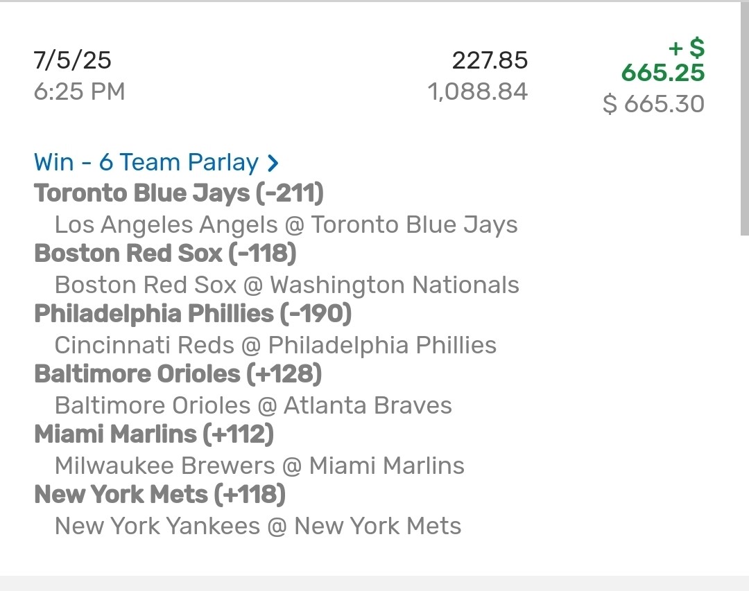Click the 7/5/25 bet date
This screenshot has height=591, width=749.
(72, 60)
